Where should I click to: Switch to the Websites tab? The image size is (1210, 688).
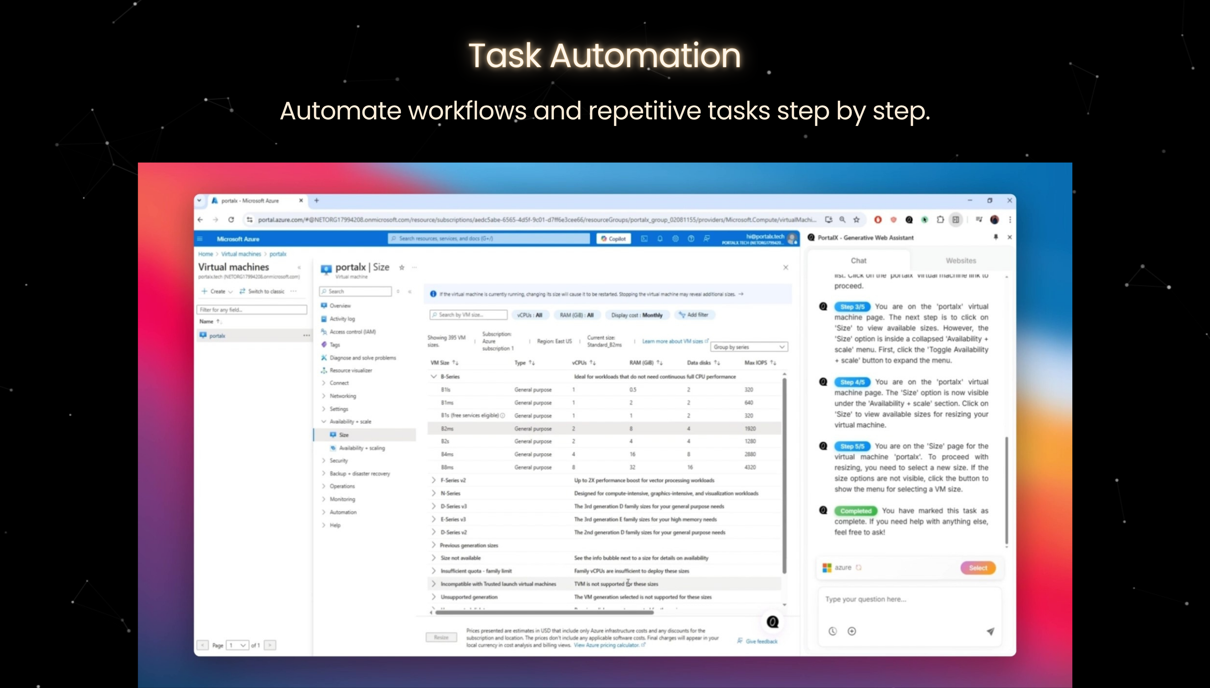coord(960,261)
